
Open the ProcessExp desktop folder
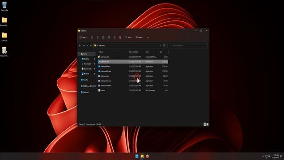click(4, 22)
